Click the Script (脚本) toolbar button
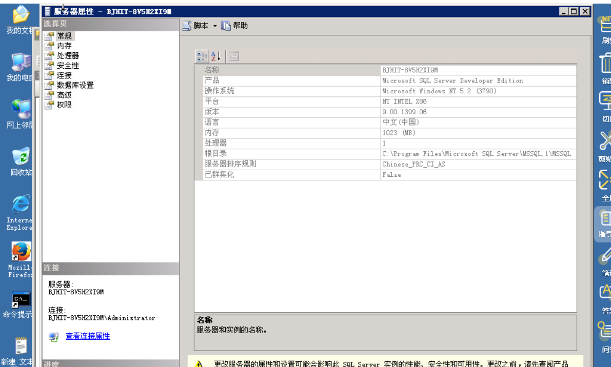 195,26
